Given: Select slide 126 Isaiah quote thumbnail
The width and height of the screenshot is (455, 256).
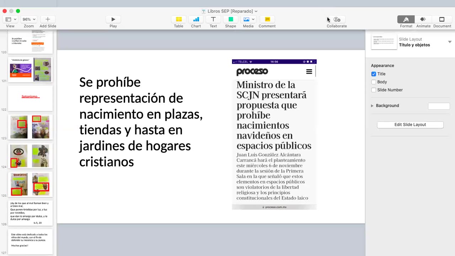Looking at the screenshot, I should tap(30, 213).
